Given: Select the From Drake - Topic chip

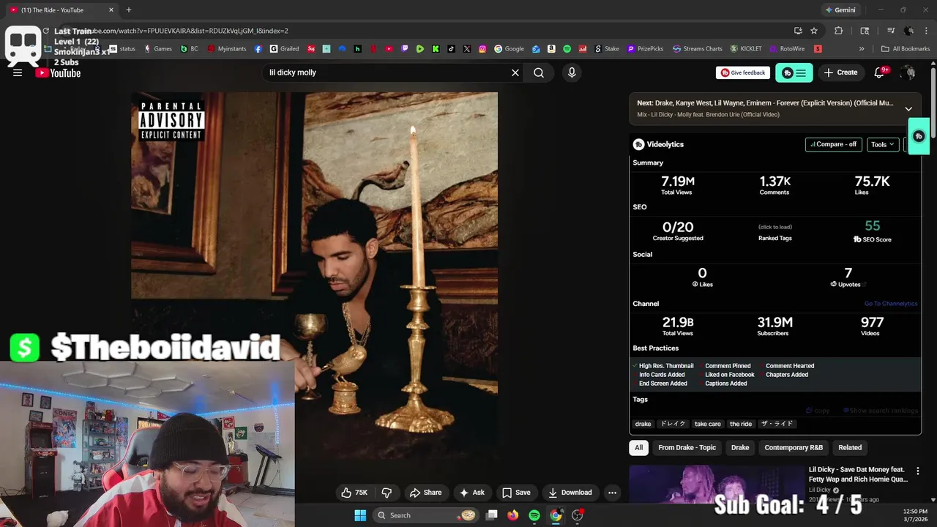Looking at the screenshot, I should click(687, 447).
